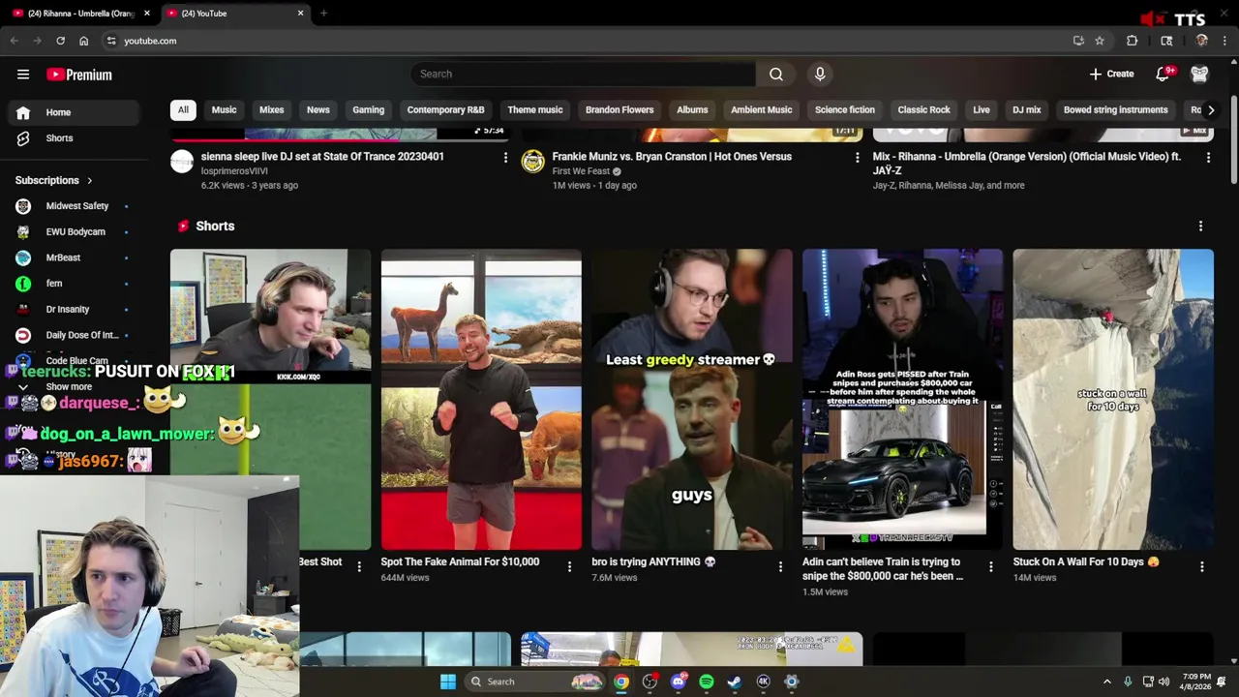The image size is (1239, 697).
Task: Show hidden system tray icons
Action: (x=1107, y=682)
